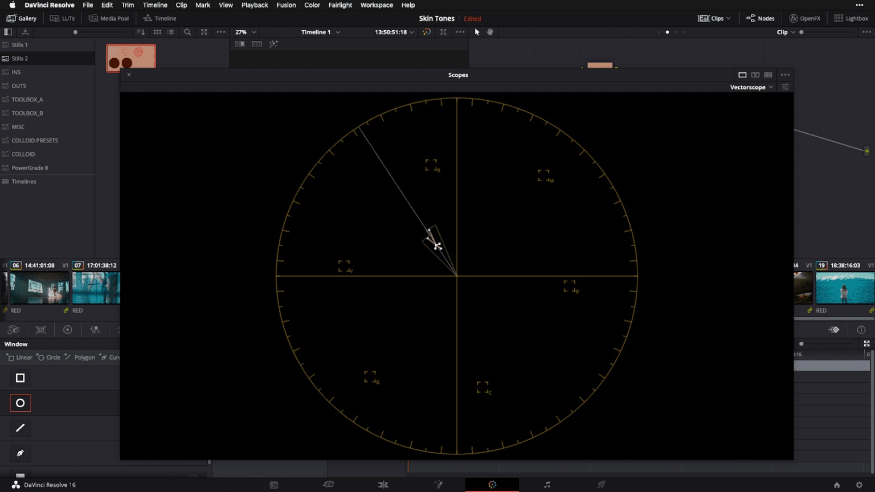Switch to the Edit page
This screenshot has width=875, height=492.
[383, 485]
